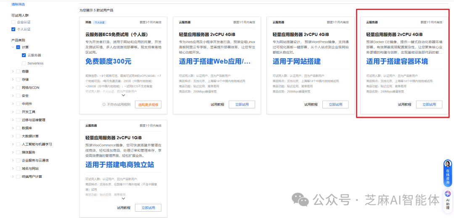The height and width of the screenshot is (218, 454).
Task: Check the Serverless checkbox
Action: 24,63
